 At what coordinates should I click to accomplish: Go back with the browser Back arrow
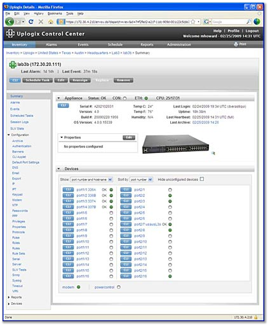(x=10, y=22)
